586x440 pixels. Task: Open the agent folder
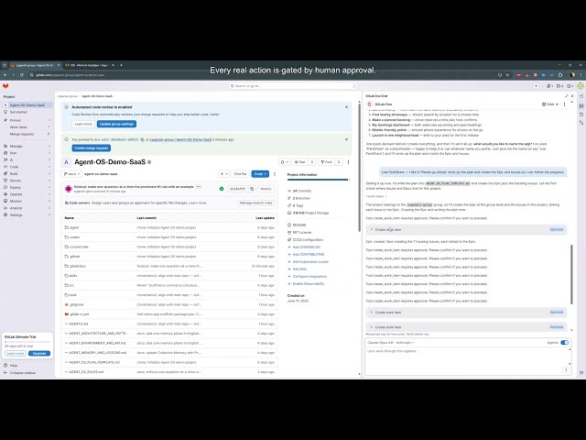[x=74, y=227]
